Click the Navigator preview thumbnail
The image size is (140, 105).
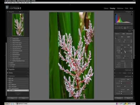coord(18,25)
